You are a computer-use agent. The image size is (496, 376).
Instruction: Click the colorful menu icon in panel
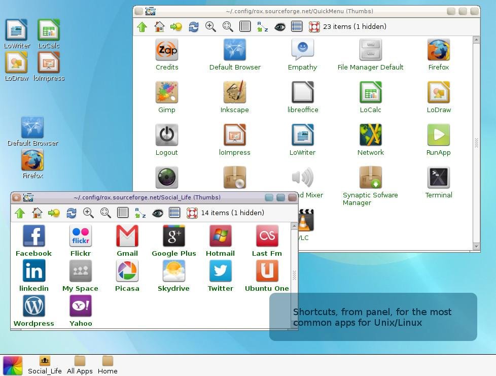tap(13, 365)
